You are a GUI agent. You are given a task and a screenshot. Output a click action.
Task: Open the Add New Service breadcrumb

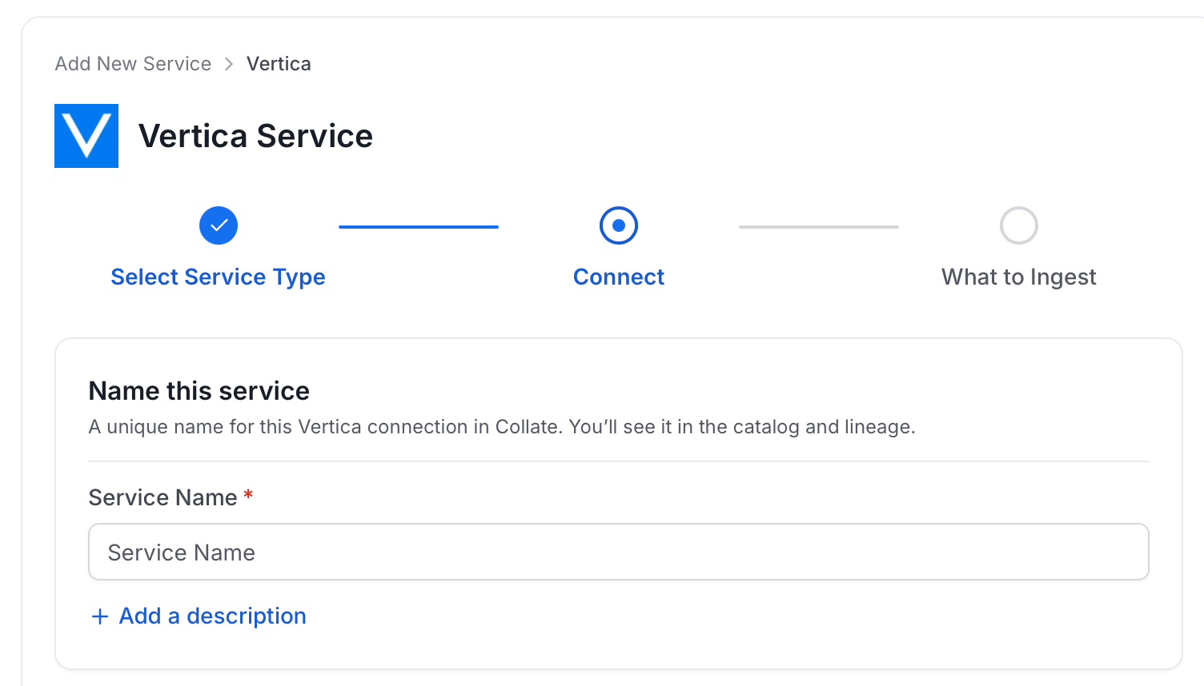133,64
